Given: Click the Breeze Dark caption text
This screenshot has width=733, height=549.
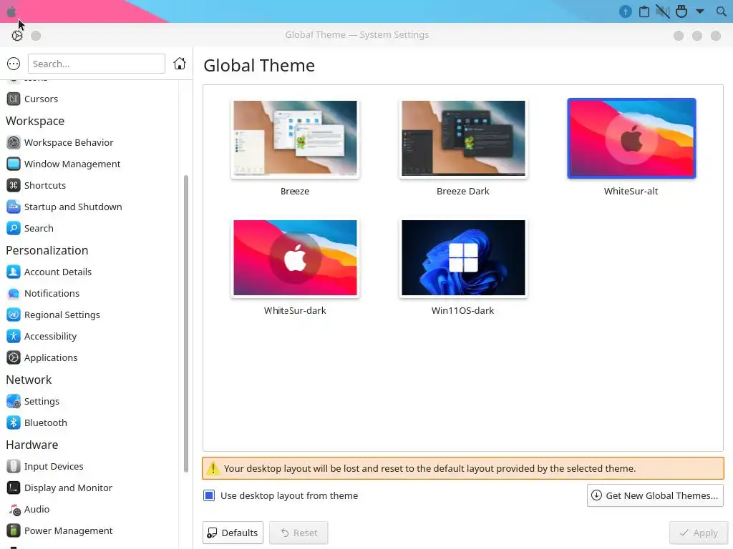Looking at the screenshot, I should [x=463, y=191].
